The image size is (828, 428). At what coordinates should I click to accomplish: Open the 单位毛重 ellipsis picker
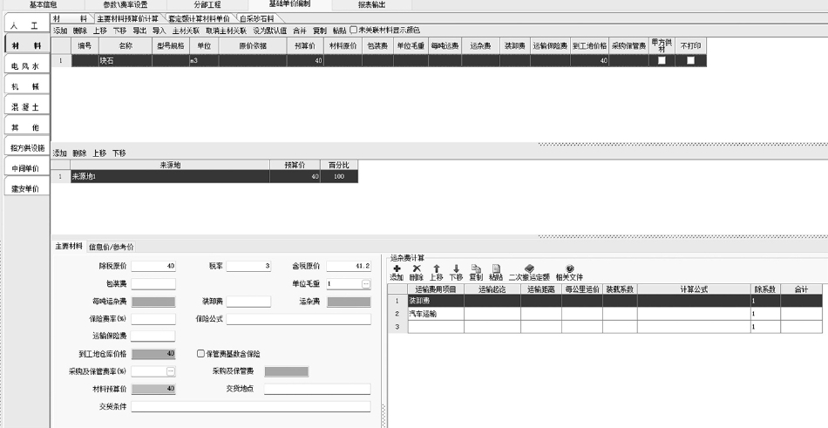pyautogui.click(x=365, y=283)
